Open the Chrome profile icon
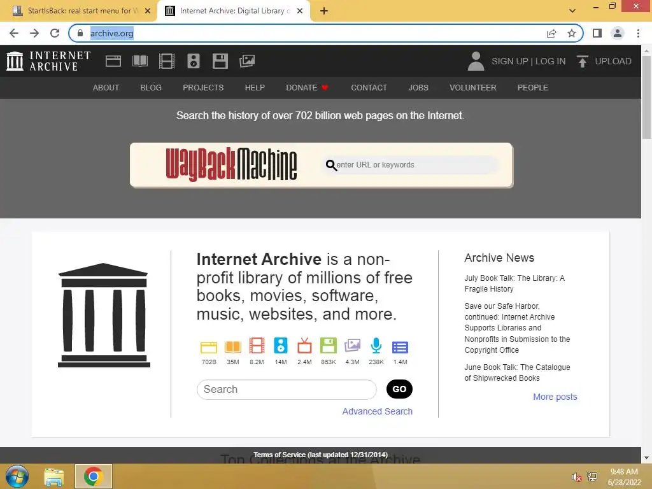Viewport: 652px width, 489px height. [618, 33]
